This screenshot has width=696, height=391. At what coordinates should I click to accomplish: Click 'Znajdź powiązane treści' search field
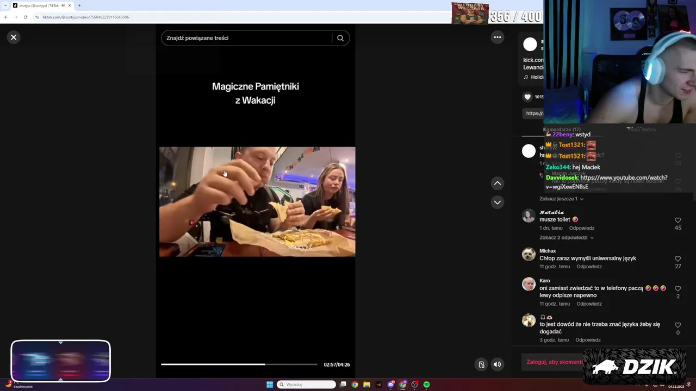pyautogui.click(x=246, y=38)
